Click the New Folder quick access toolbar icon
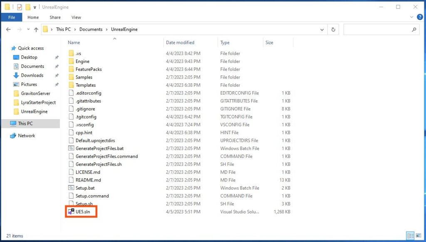 [x=28, y=7]
